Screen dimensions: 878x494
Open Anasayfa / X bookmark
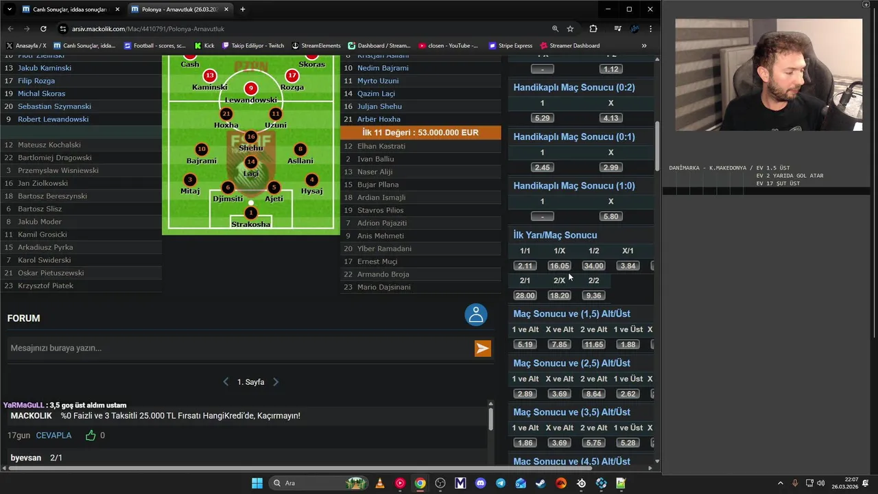tap(26, 45)
